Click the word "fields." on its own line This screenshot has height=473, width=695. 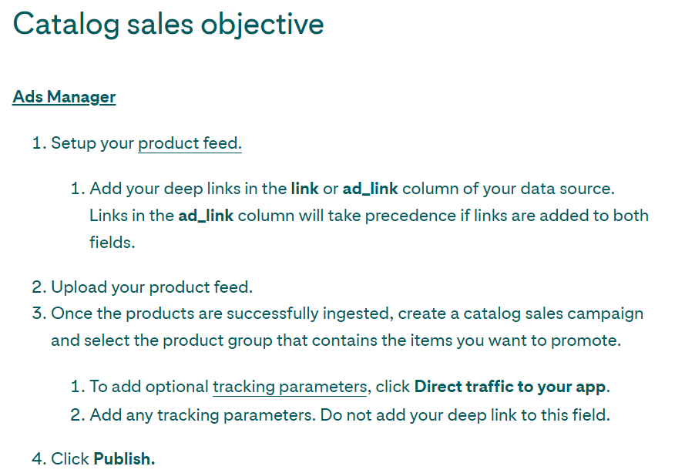(x=112, y=243)
